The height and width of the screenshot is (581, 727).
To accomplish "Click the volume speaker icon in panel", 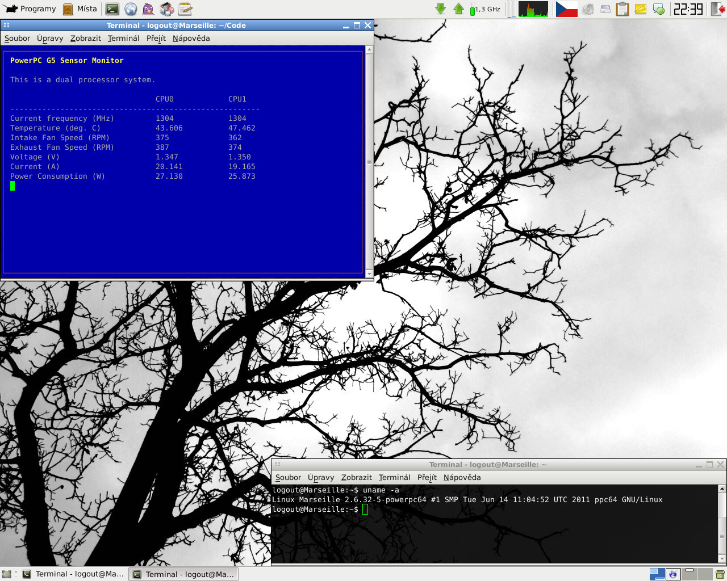I will point(588,9).
